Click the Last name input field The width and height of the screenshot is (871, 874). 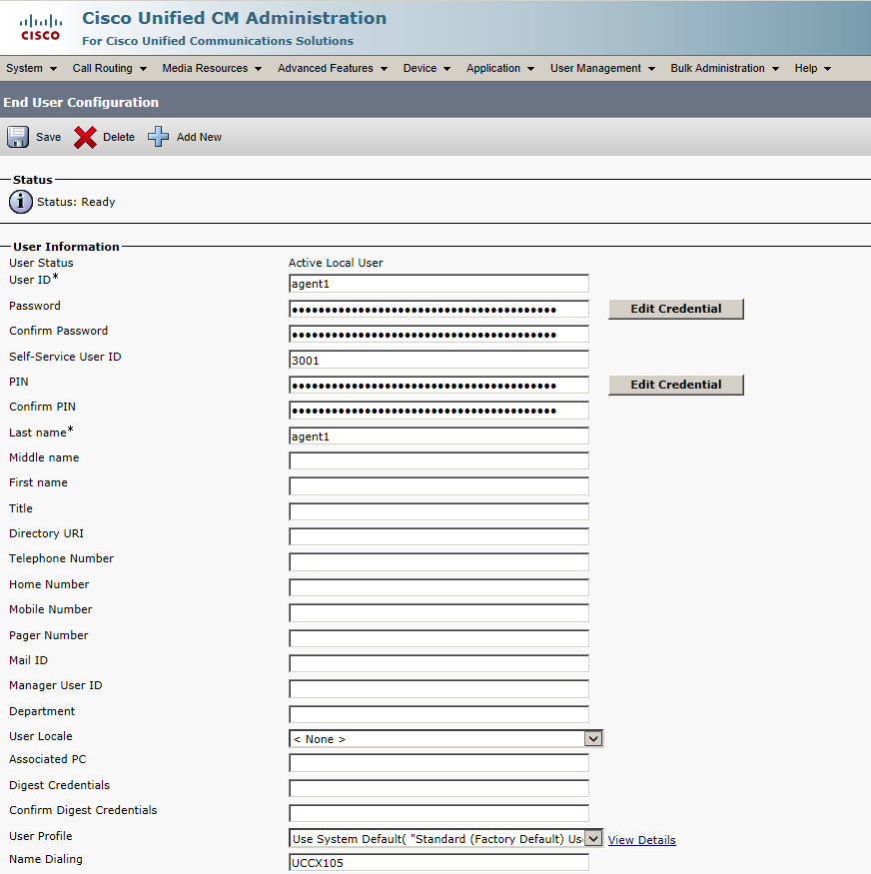(438, 436)
